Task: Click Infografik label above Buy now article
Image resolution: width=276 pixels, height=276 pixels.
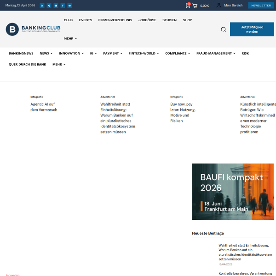Action: click(x=177, y=97)
